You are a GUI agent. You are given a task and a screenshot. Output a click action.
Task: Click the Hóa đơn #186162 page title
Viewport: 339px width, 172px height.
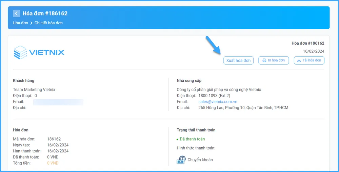click(x=45, y=14)
